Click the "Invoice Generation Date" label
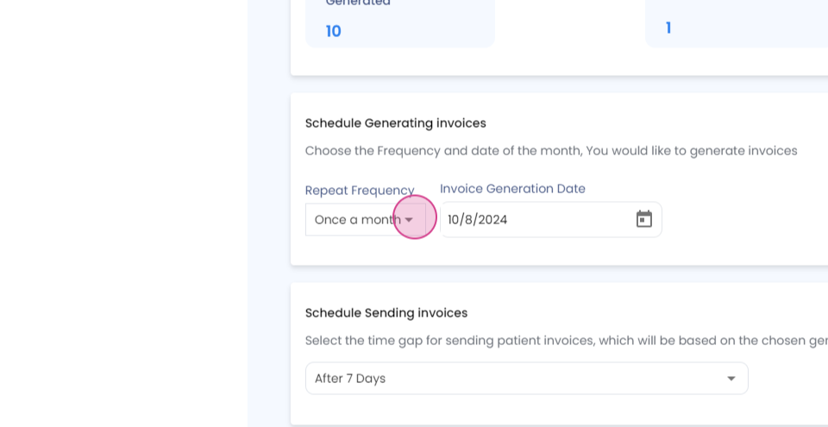 (x=512, y=189)
